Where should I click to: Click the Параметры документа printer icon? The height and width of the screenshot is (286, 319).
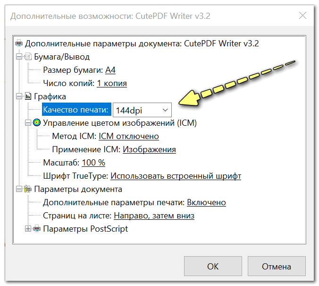point(28,189)
